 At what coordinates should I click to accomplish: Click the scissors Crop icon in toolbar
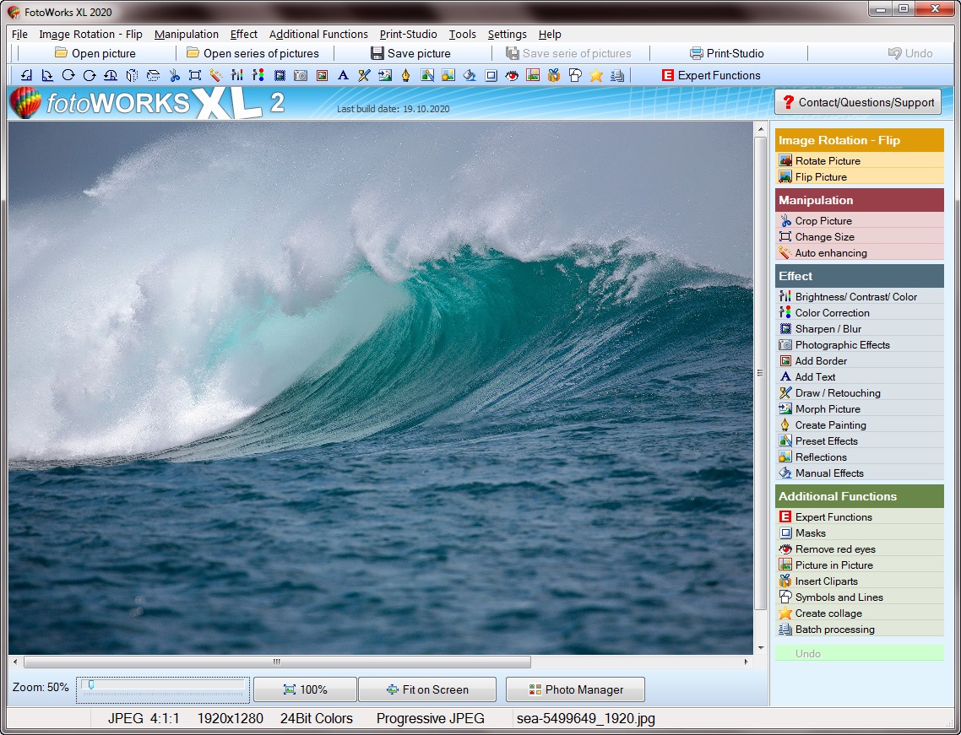(x=174, y=75)
